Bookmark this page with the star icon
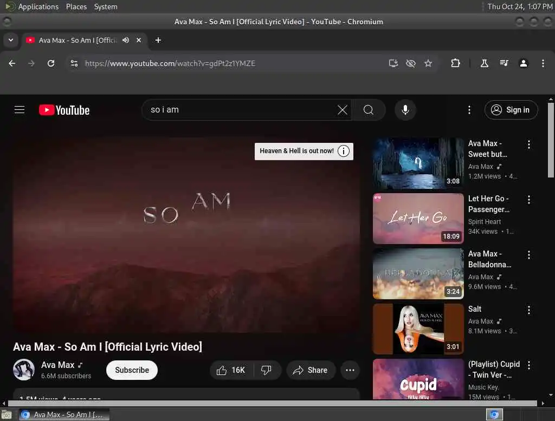This screenshot has width=555, height=421. (428, 63)
